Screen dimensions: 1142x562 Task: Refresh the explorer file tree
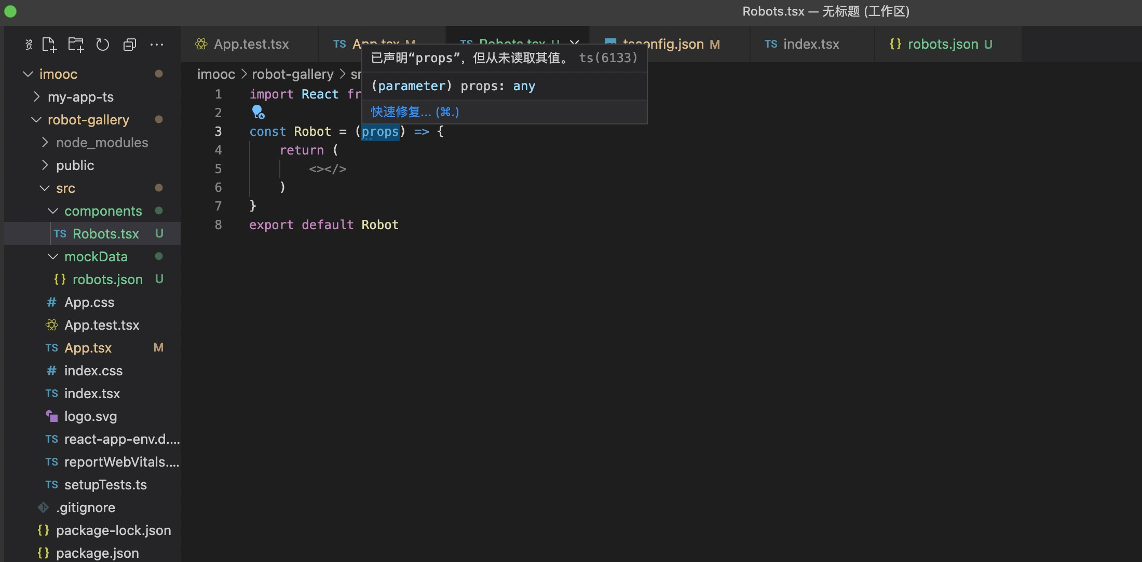(103, 45)
